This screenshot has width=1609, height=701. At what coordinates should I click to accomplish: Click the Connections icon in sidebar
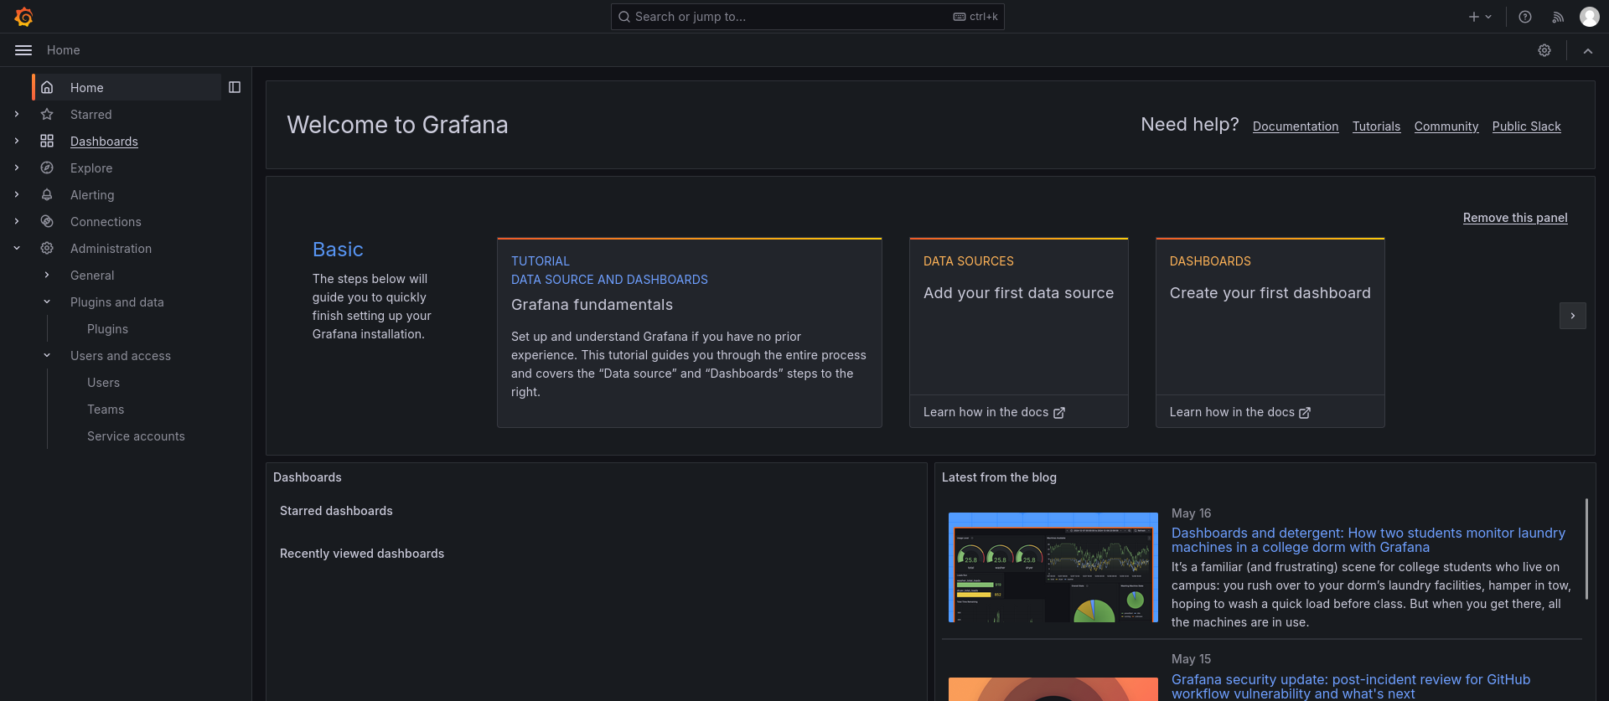coord(47,221)
